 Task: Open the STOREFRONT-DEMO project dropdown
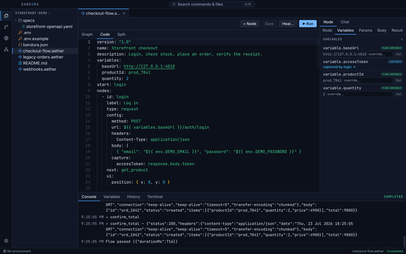click(33, 13)
